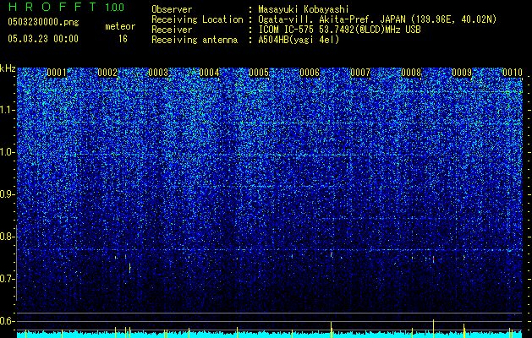Click time marker 0002
This screenshot has height=338, width=532.
tap(107, 73)
